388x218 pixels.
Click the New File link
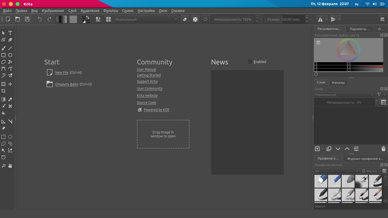click(62, 73)
